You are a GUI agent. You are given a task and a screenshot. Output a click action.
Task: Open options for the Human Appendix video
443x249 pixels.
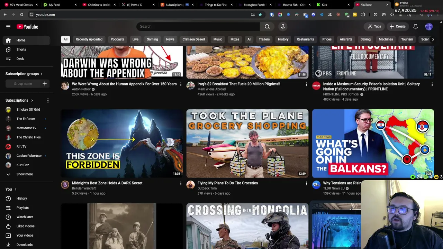[x=181, y=84]
